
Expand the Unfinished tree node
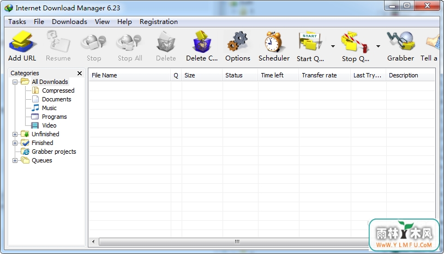click(x=15, y=134)
